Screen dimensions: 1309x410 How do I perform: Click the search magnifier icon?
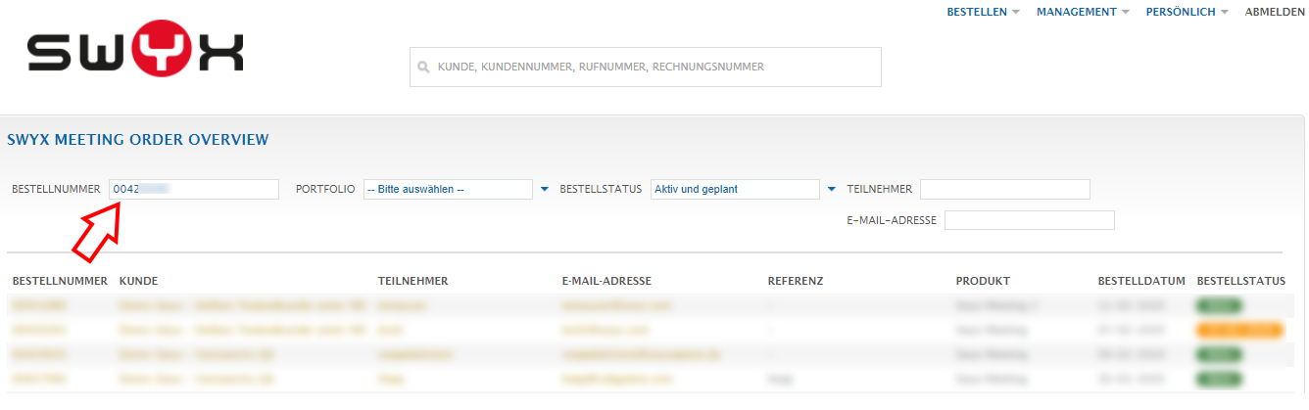click(x=423, y=68)
